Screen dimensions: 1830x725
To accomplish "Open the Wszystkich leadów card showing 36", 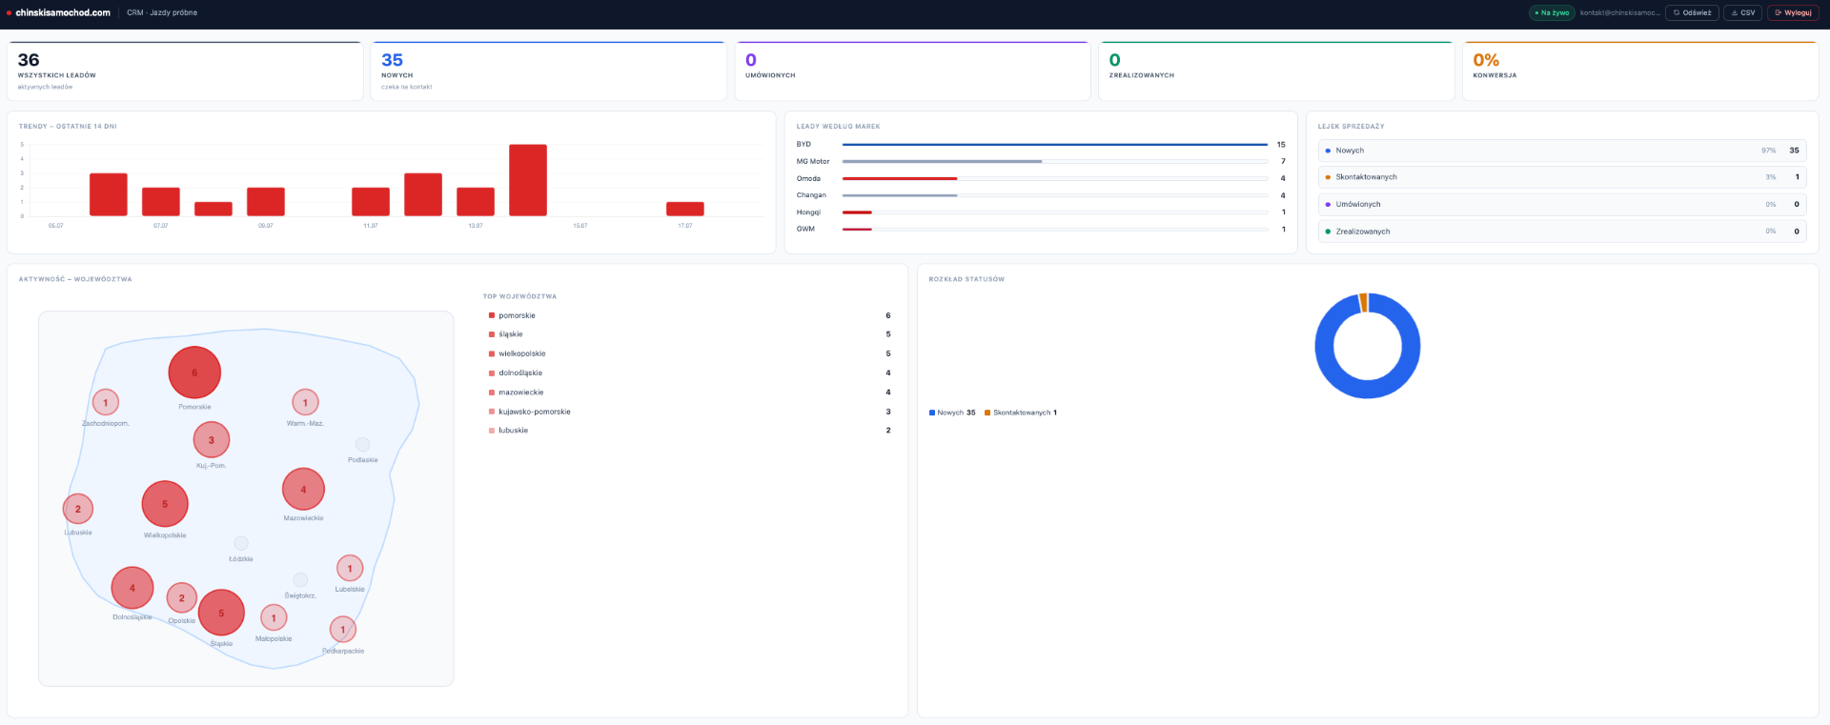I will [185, 70].
